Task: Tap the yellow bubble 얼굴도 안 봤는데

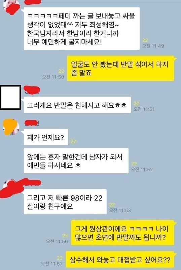Action: click(x=120, y=68)
